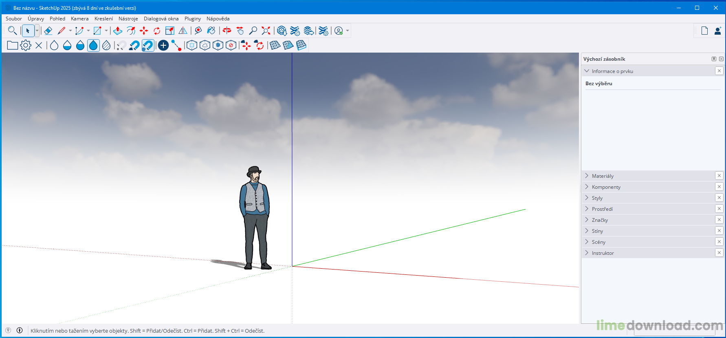Click the Search magnifier in toolbar

pos(12,31)
